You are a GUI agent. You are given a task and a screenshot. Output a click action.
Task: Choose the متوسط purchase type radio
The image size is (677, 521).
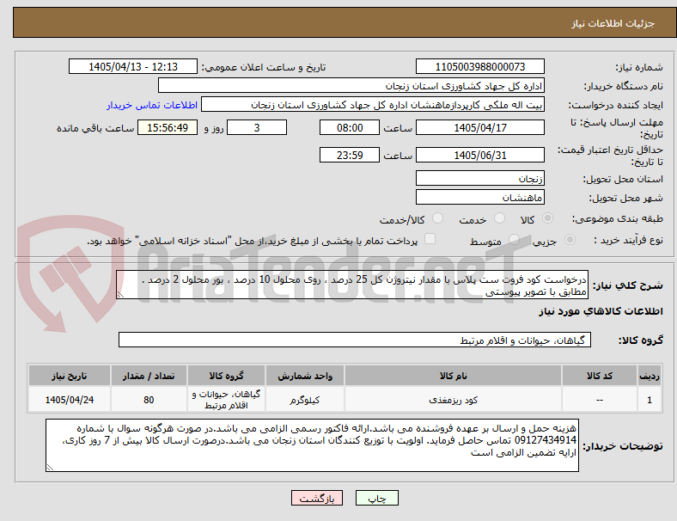514,240
